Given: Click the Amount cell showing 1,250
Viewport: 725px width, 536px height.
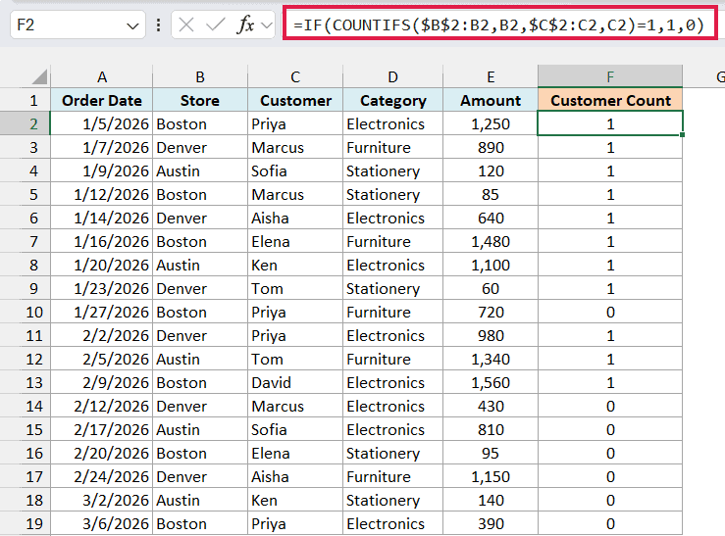Looking at the screenshot, I should click(x=491, y=123).
